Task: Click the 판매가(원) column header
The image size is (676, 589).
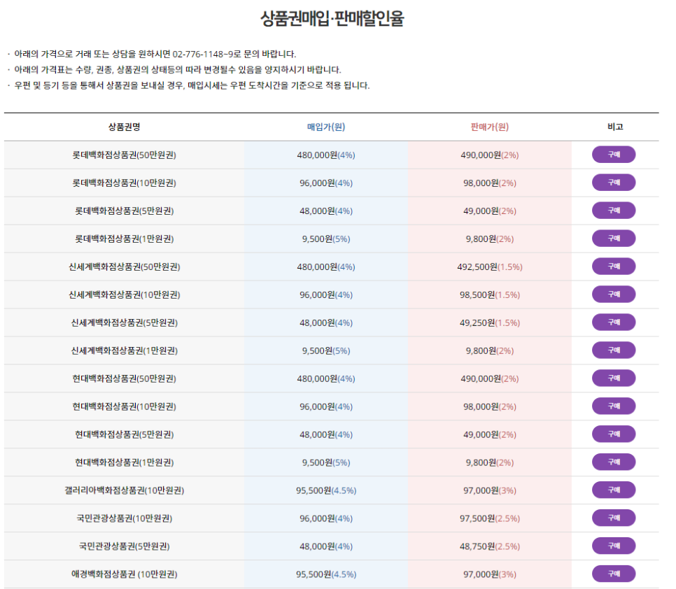Action: click(x=490, y=127)
